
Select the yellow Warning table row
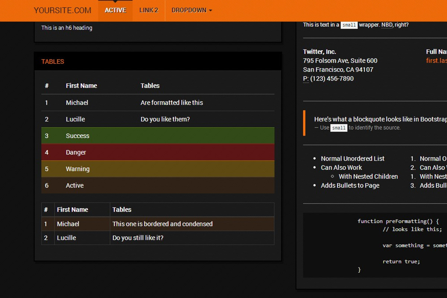pyautogui.click(x=158, y=169)
